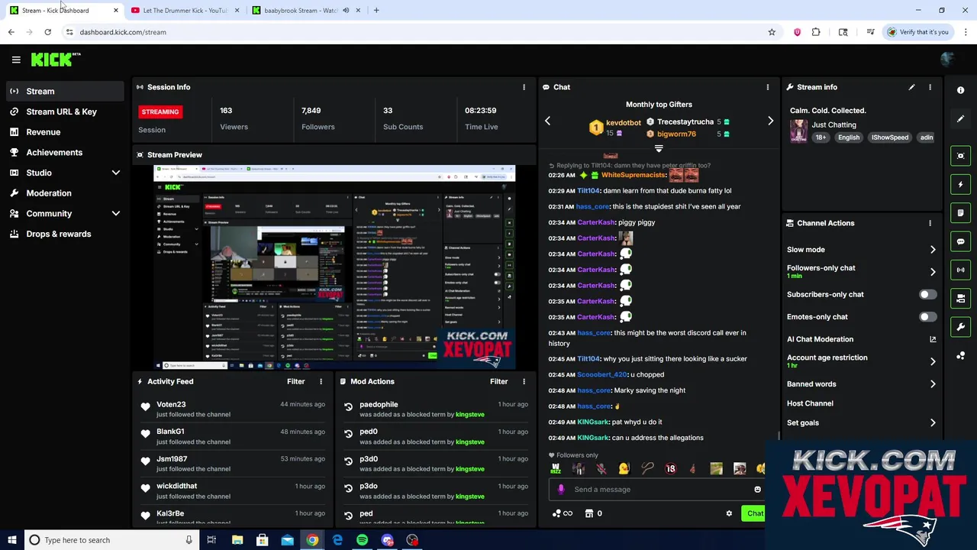Click the Kick logo in the header

tap(55, 59)
